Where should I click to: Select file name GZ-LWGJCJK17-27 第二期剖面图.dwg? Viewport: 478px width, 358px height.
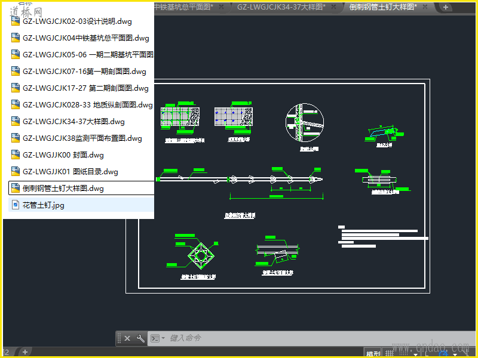click(85, 88)
